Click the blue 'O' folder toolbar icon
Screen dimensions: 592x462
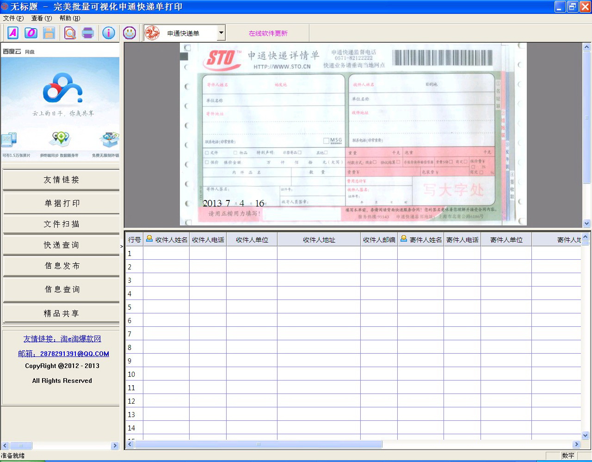pyautogui.click(x=31, y=33)
